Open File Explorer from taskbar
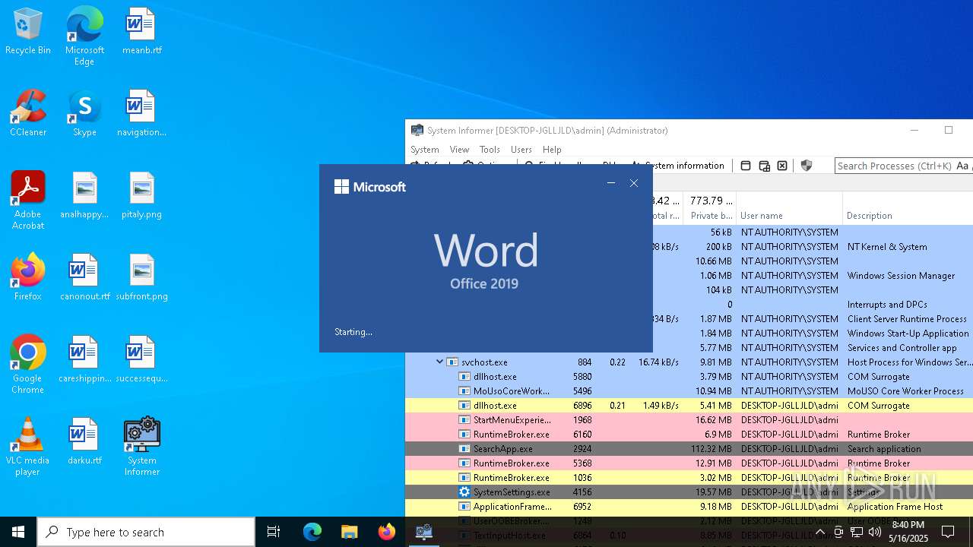 click(349, 532)
